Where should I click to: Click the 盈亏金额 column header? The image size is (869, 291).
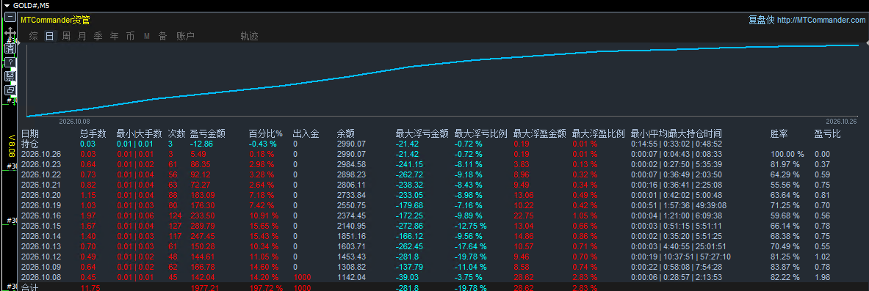click(x=208, y=133)
